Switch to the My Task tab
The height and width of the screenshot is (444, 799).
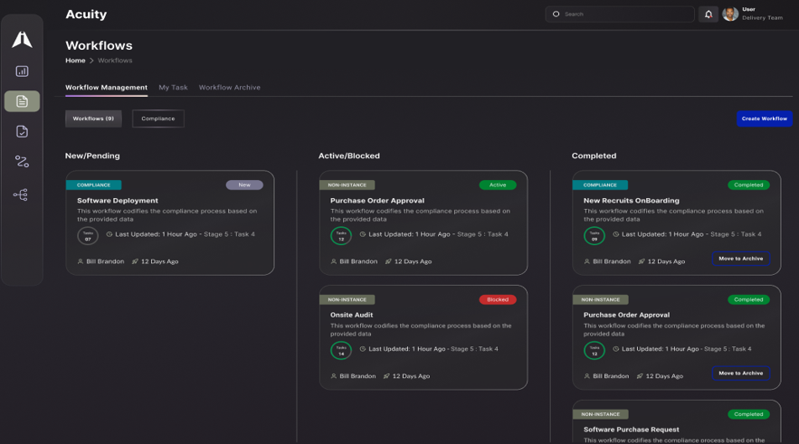[x=173, y=88]
